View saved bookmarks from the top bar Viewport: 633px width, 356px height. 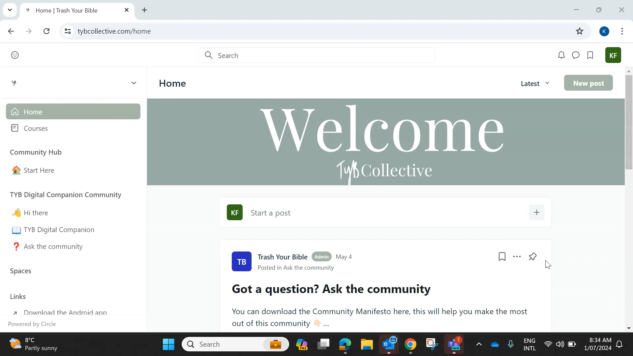[590, 55]
